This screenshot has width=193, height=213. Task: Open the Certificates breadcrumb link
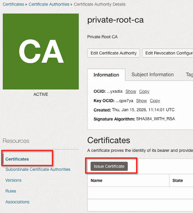pyautogui.click(x=13, y=4)
